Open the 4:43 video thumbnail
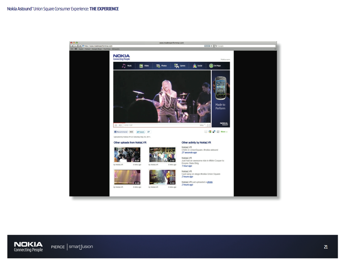Image resolution: width=345 pixels, height=266 pixels. [127, 177]
